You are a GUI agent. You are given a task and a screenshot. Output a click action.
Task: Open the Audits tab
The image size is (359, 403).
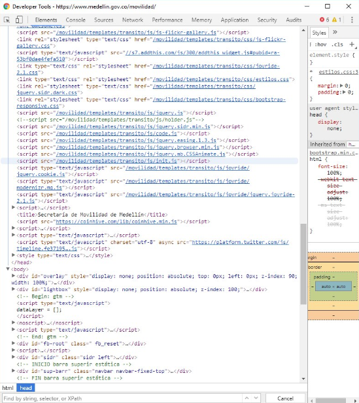coord(294,20)
